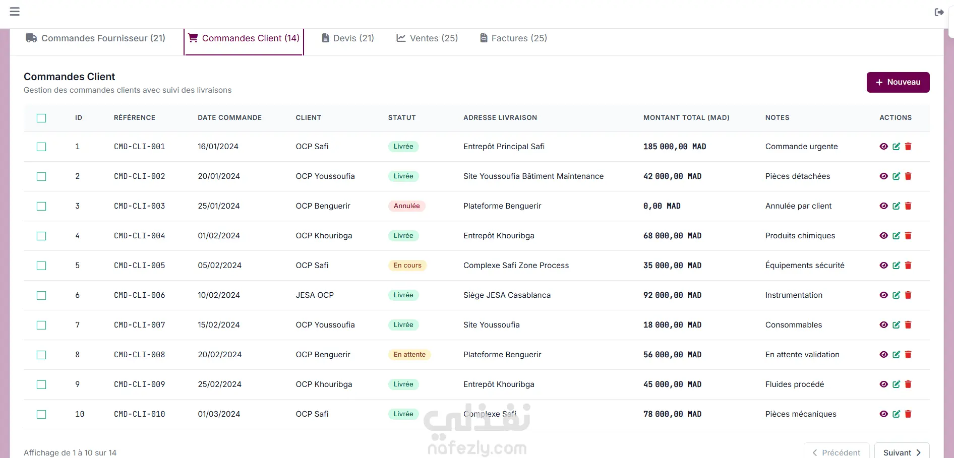954x458 pixels.
Task: Edit order CMD-CLI-004
Action: [896, 236]
